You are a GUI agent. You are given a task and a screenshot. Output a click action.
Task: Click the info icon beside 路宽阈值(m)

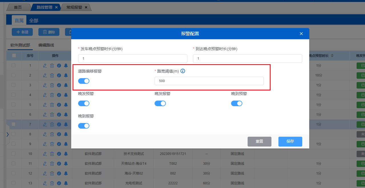tap(183, 71)
